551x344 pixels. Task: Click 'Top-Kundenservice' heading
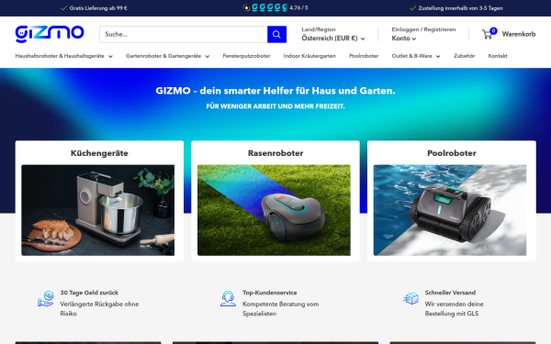(269, 293)
